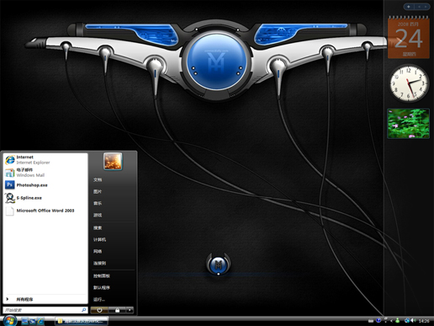This screenshot has width=434, height=326.
Task: Click the speaker volume tray icon
Action: (413, 320)
